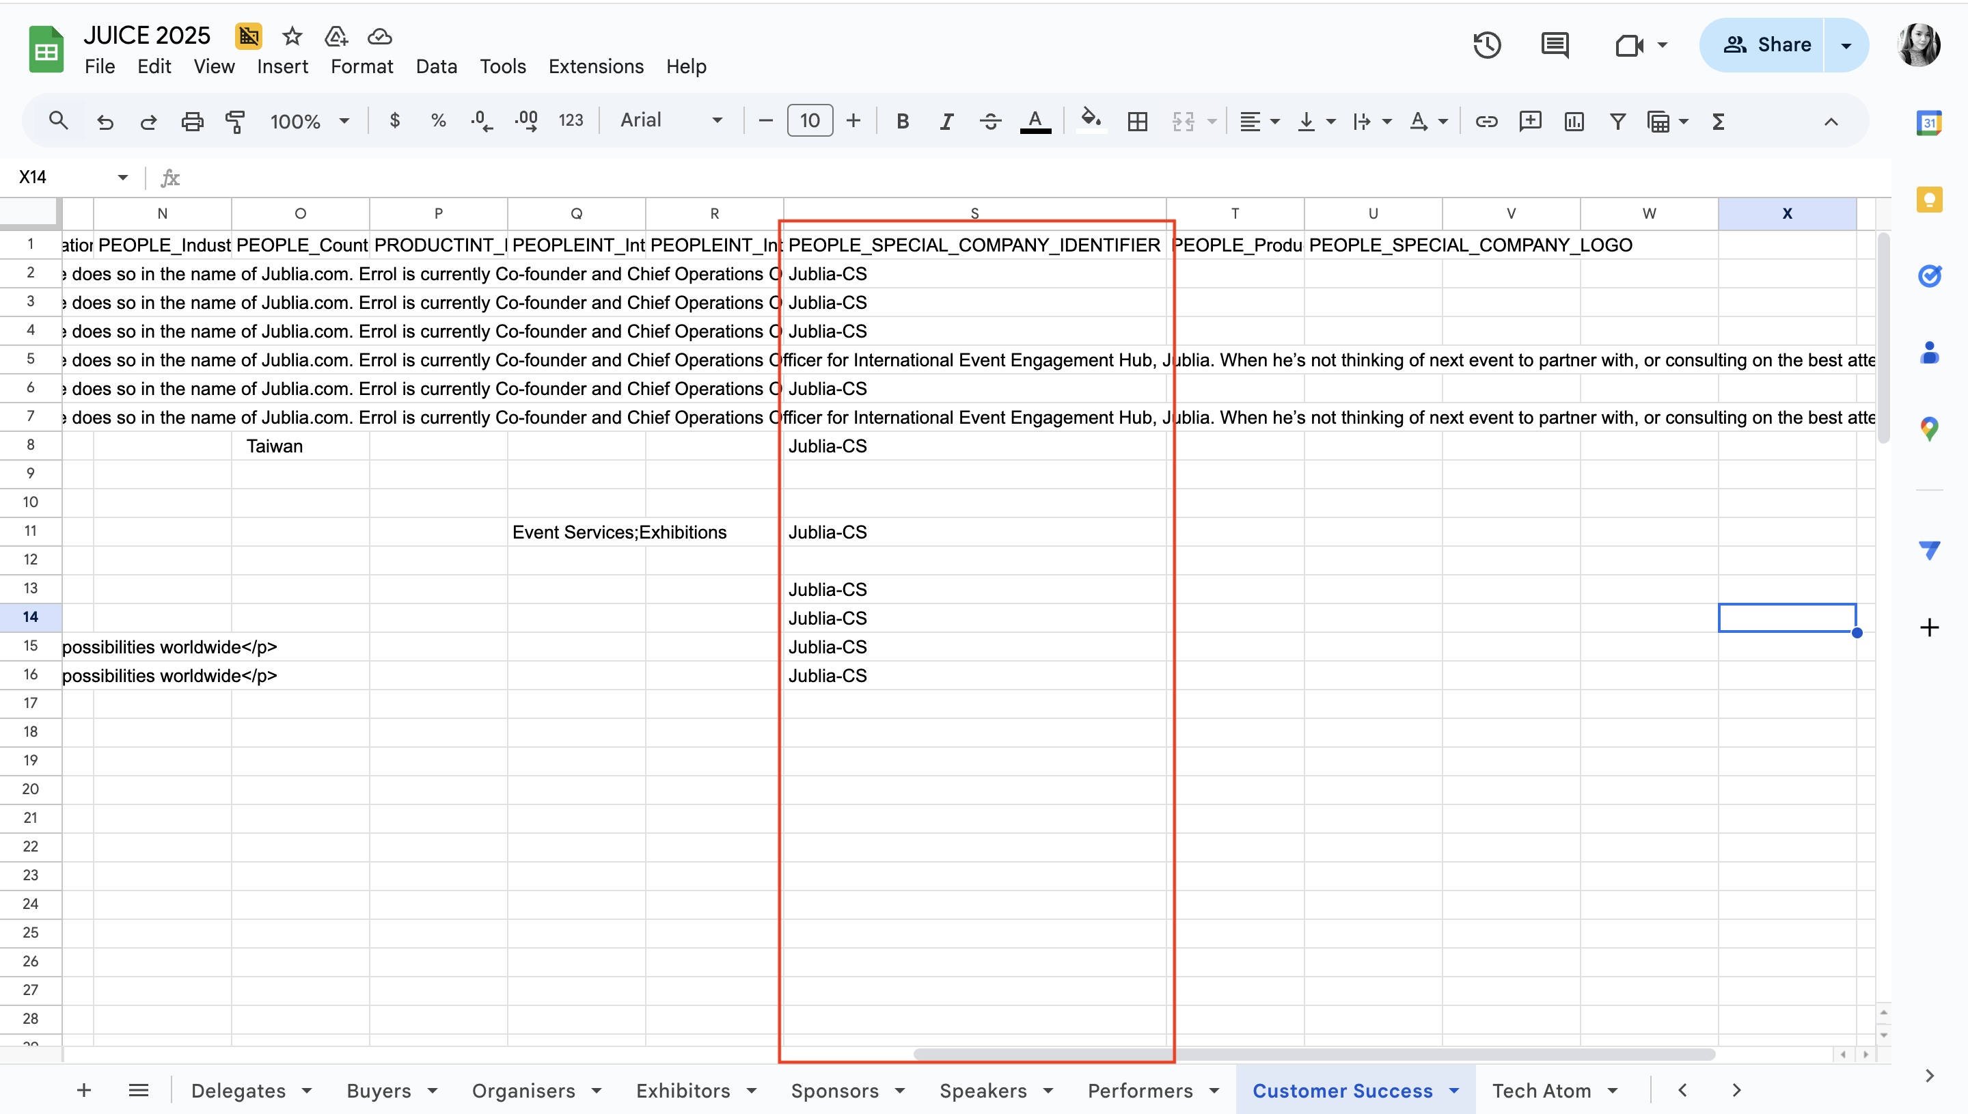This screenshot has width=1968, height=1114.
Task: Click the functions sigma icon
Action: pos(1719,121)
